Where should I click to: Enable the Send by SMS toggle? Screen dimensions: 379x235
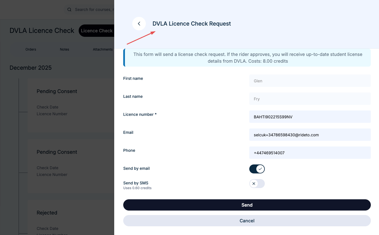point(257,184)
